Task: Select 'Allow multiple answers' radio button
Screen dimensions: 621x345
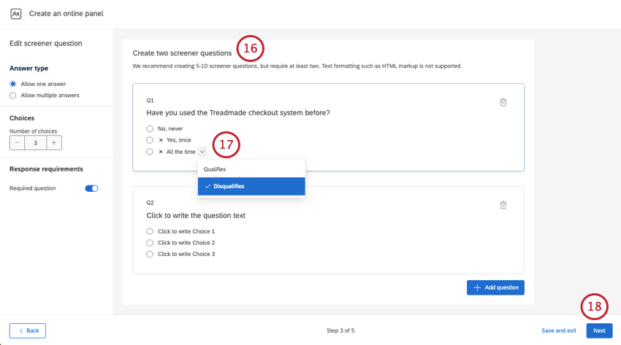Action: coord(13,96)
